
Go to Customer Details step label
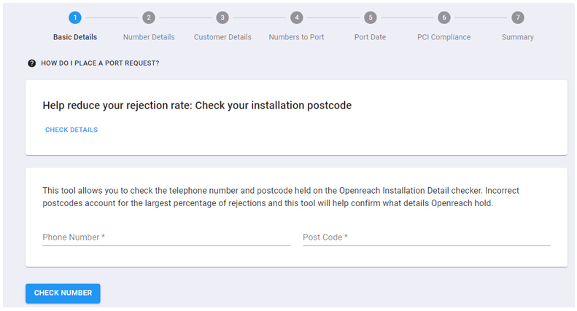[222, 37]
